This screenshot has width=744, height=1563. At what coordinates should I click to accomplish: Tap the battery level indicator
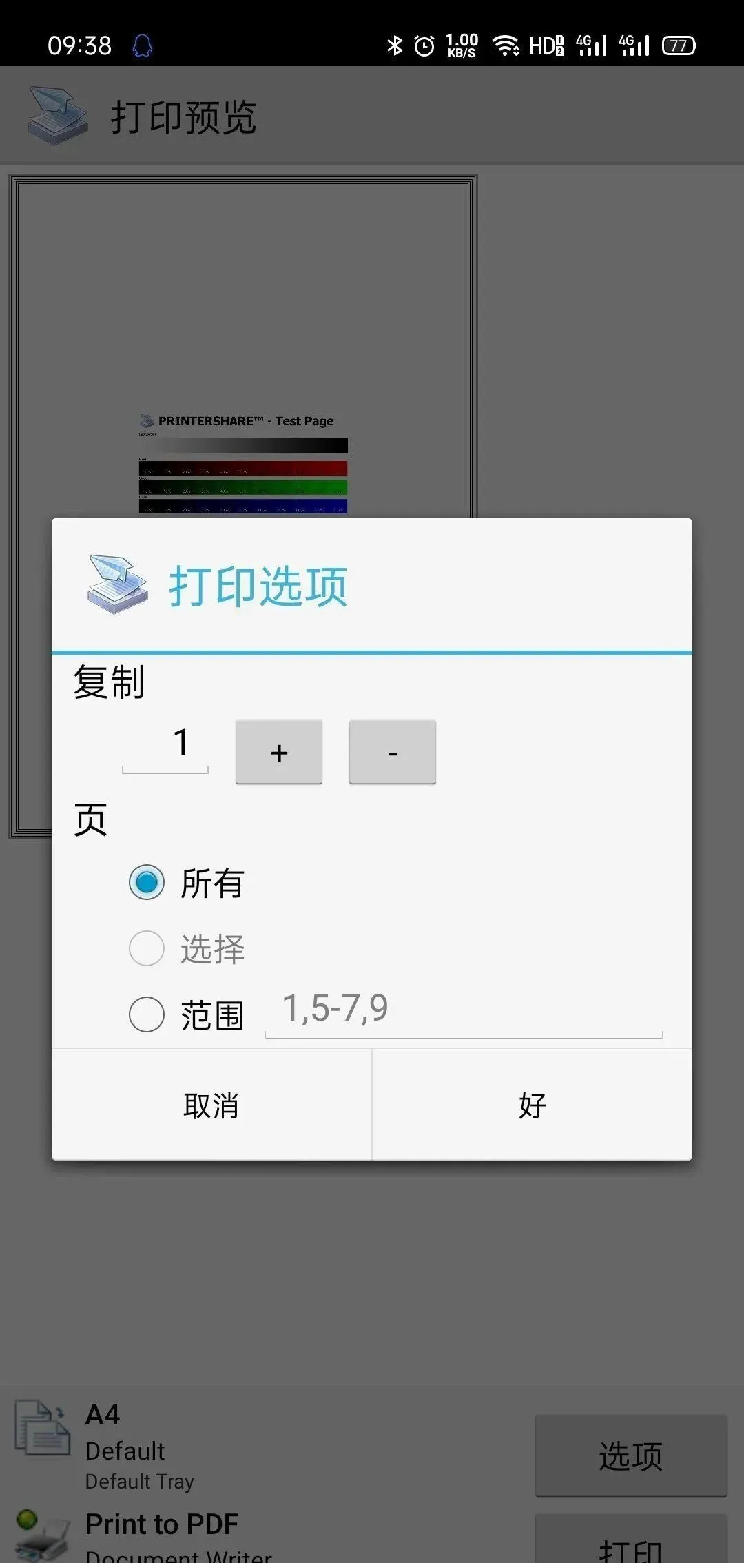679,45
